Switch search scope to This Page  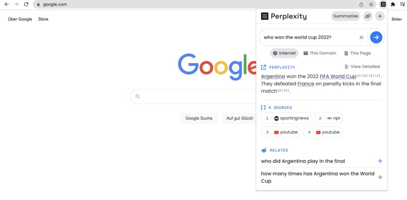[x=357, y=53]
